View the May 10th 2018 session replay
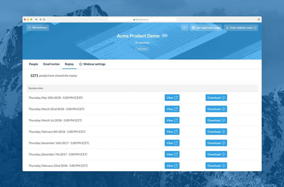This screenshot has width=284, height=187. 172,98
